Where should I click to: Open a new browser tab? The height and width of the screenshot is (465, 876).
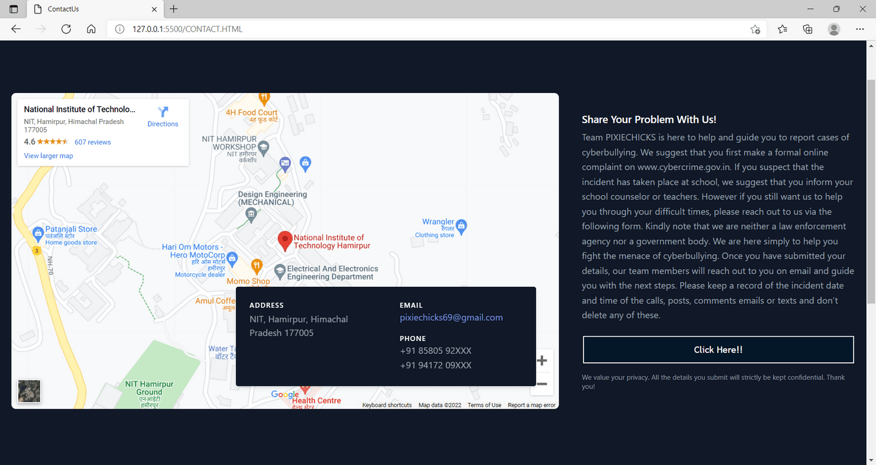point(174,9)
